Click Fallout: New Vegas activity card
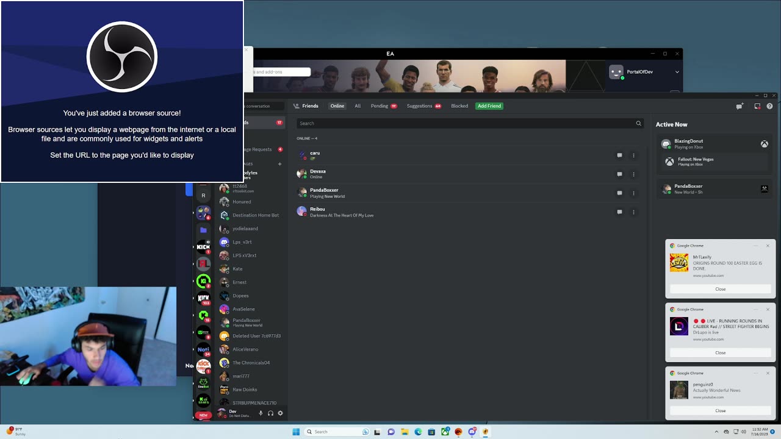This screenshot has width=781, height=439. click(715, 162)
